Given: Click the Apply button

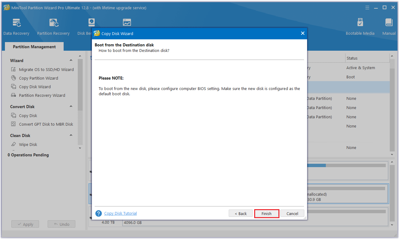Looking at the screenshot, I should point(25,224).
